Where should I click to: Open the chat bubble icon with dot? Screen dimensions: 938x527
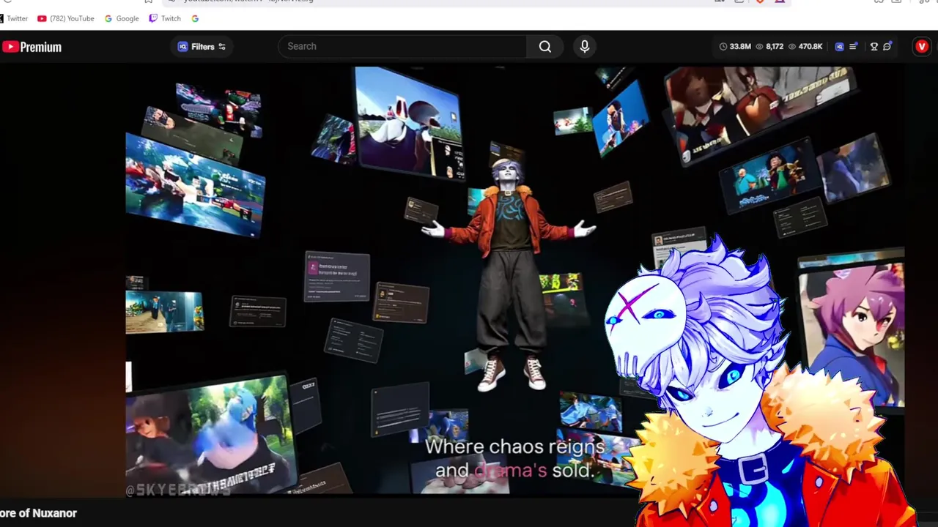point(887,47)
